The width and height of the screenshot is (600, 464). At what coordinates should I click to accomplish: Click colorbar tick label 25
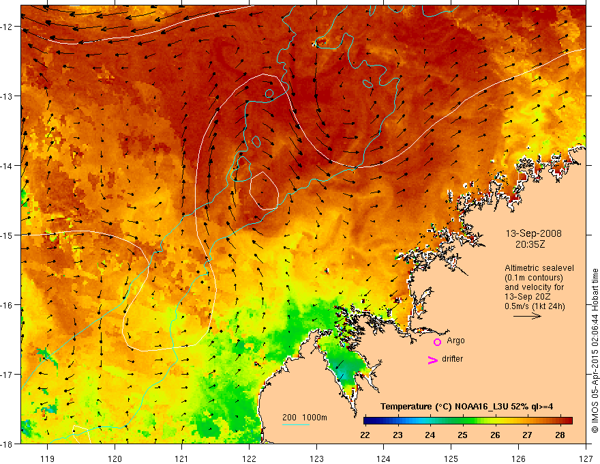coord(463,435)
